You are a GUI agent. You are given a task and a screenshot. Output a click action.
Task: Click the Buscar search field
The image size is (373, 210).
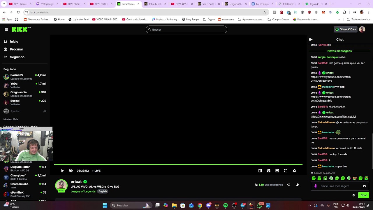pyautogui.click(x=186, y=29)
